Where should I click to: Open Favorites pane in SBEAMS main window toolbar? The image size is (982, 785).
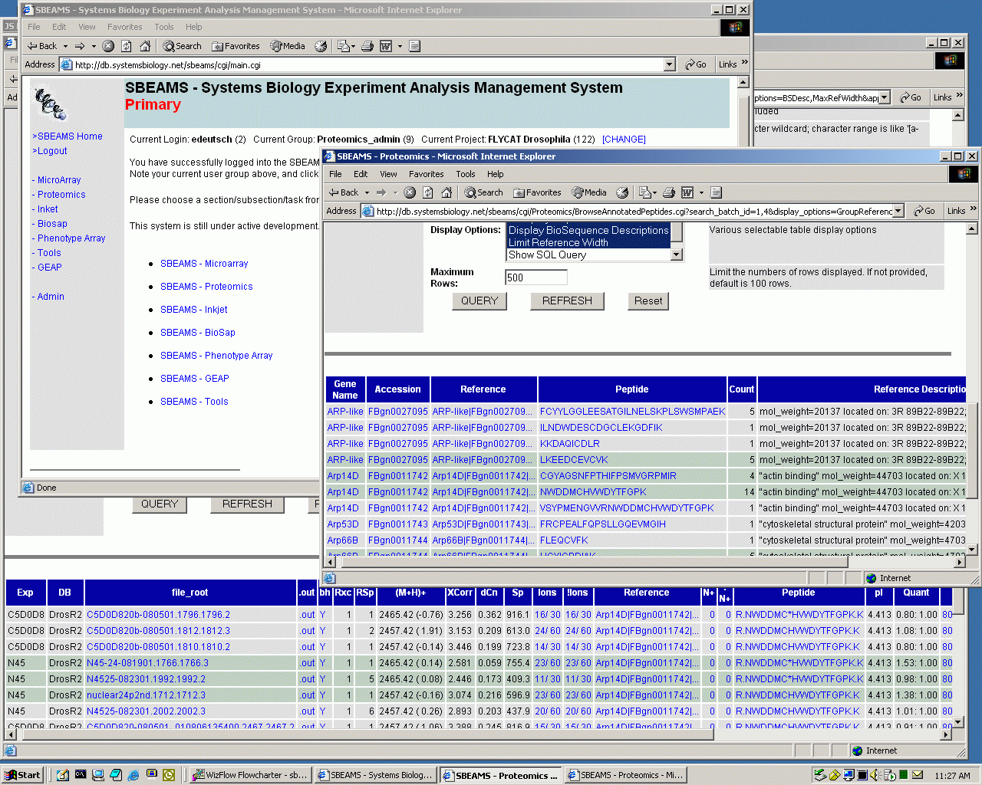pyautogui.click(x=236, y=46)
